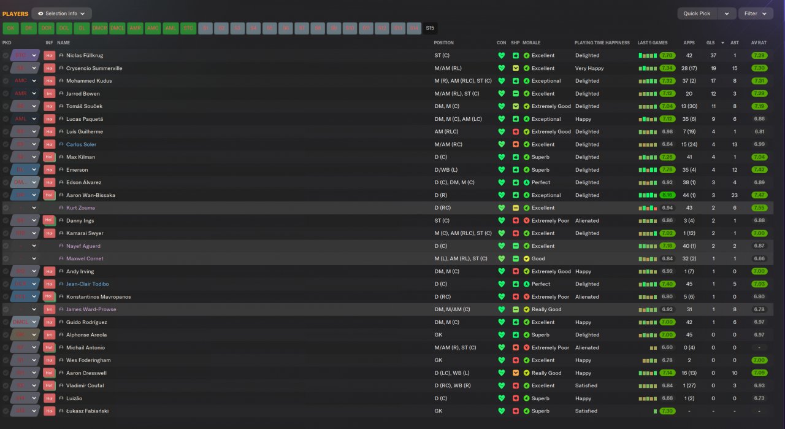Select the S15 substitute slot tab
Image resolution: width=785 pixels, height=429 pixels.
pos(430,28)
